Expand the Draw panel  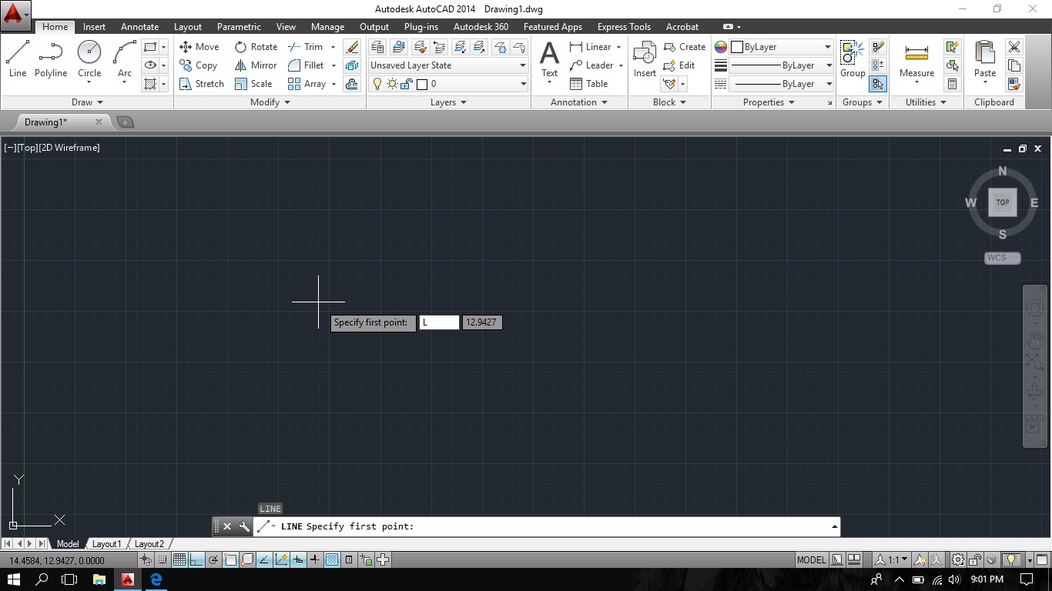pos(86,102)
